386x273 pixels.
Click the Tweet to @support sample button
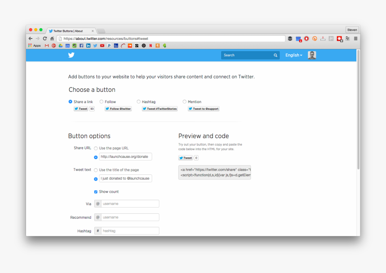(204, 109)
